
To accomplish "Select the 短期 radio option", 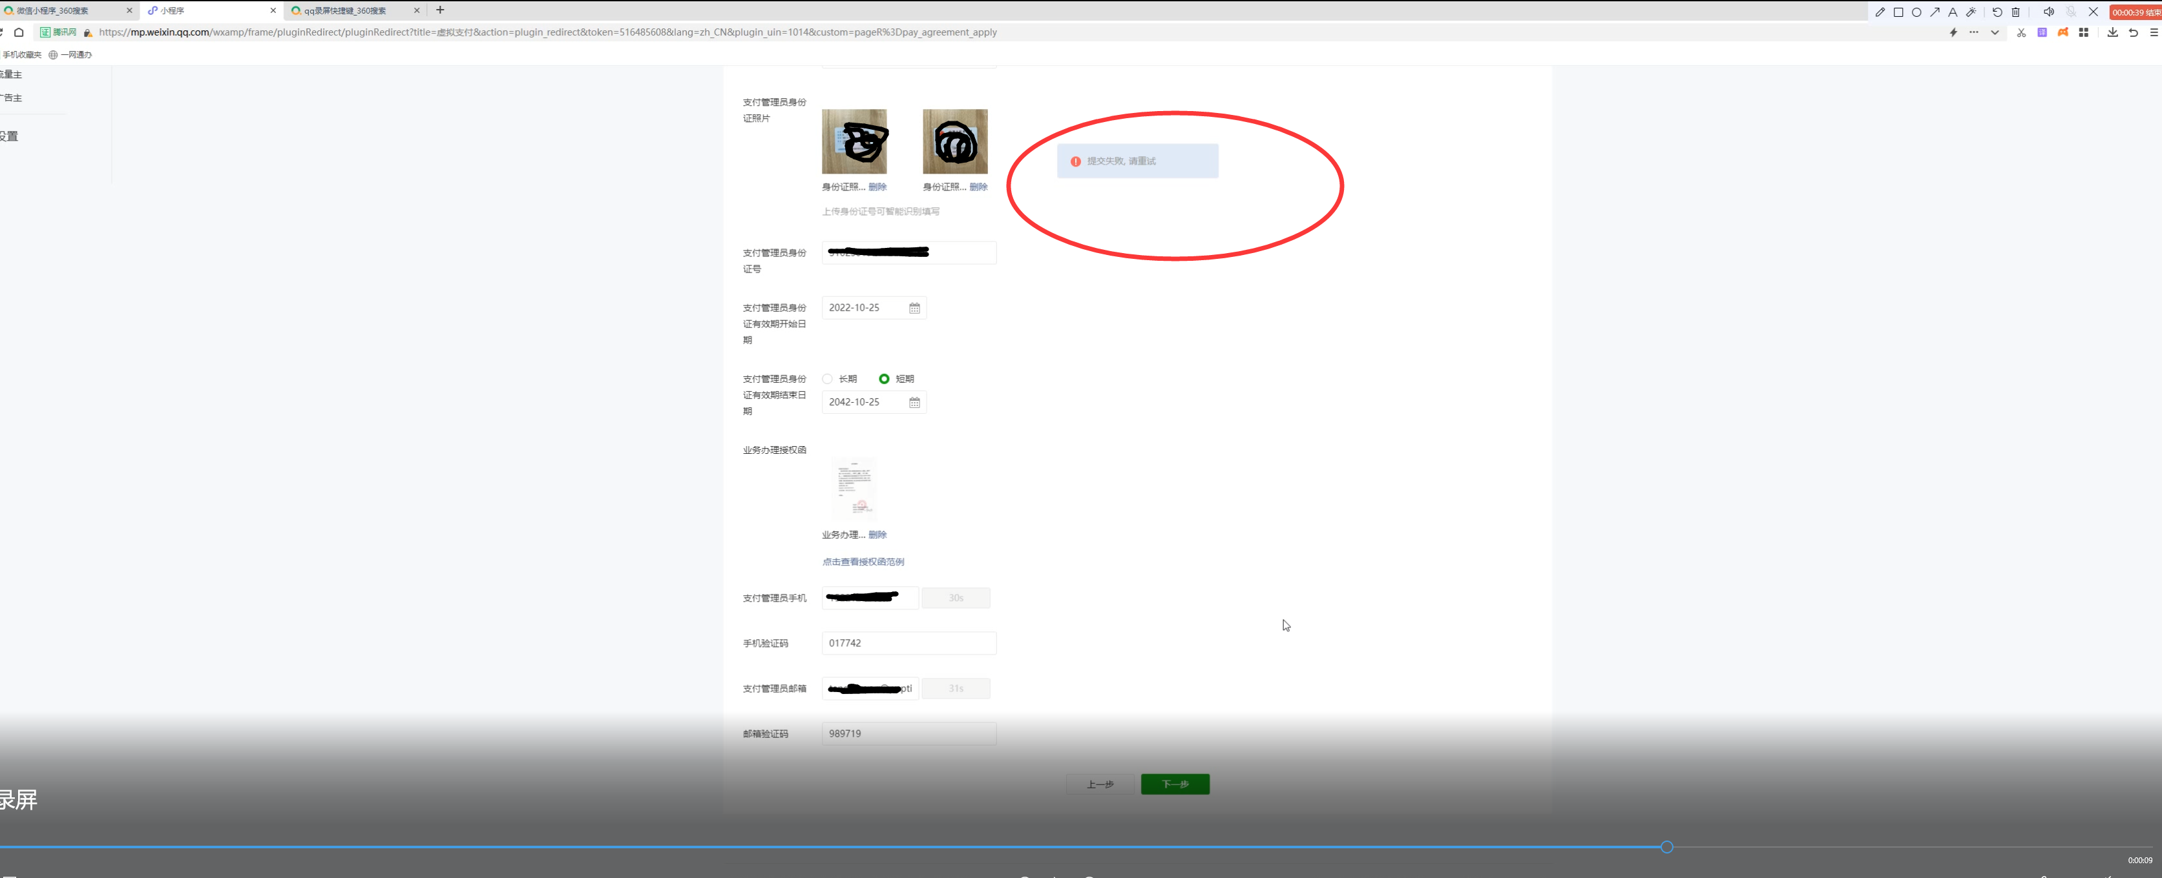I will [884, 379].
